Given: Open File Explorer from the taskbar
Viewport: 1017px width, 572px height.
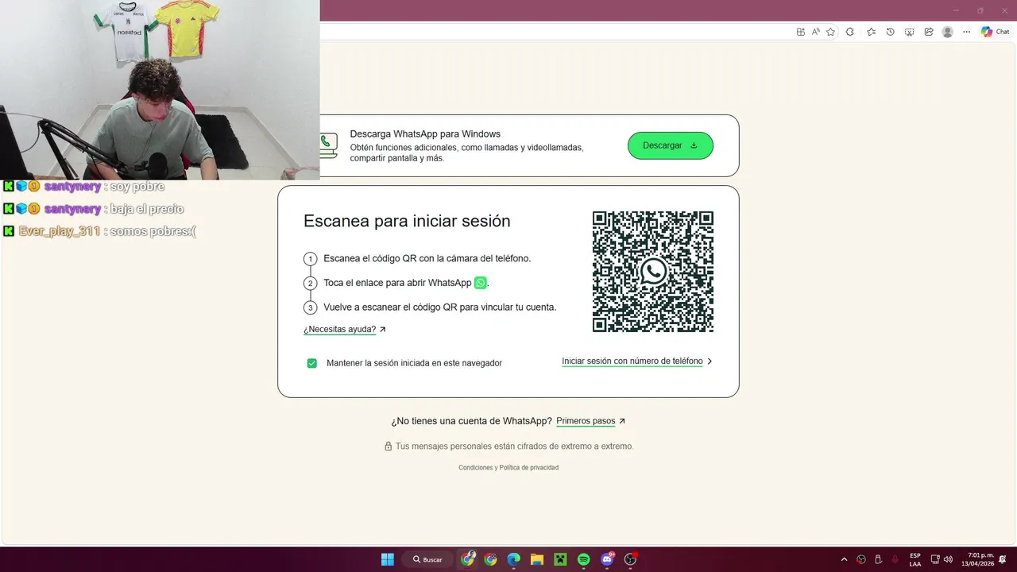Looking at the screenshot, I should point(536,559).
